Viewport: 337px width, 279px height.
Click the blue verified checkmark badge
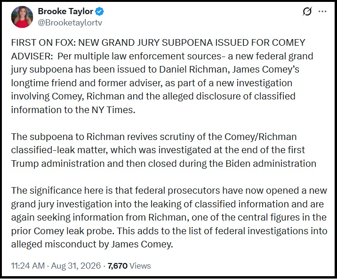pyautogui.click(x=99, y=11)
